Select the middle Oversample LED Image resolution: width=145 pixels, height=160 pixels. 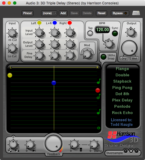131,151
